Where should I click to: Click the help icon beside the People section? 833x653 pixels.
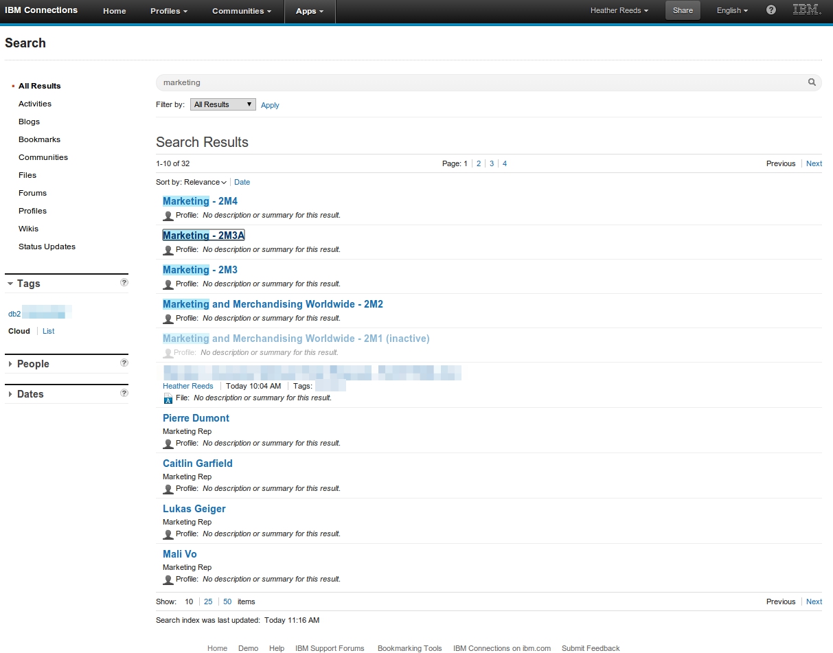124,363
